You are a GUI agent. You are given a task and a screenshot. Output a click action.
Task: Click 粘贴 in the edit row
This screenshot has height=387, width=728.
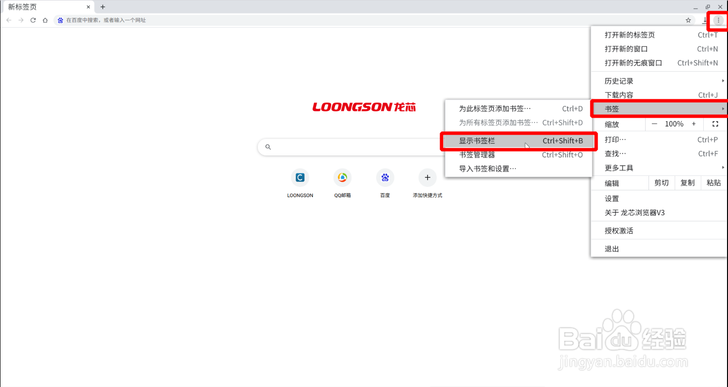pyautogui.click(x=713, y=183)
